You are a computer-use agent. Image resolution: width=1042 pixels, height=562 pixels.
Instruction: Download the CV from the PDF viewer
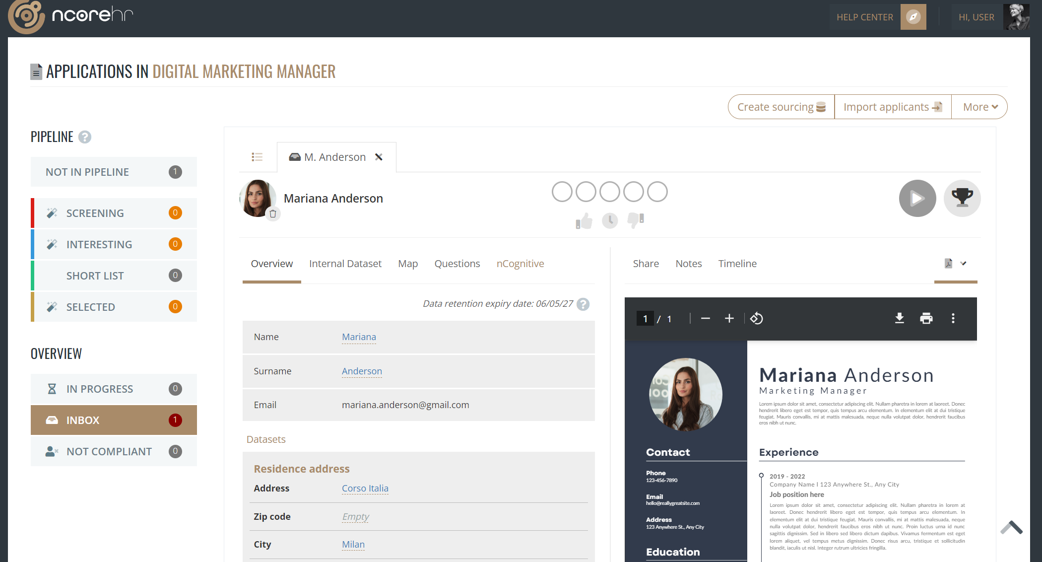point(900,318)
